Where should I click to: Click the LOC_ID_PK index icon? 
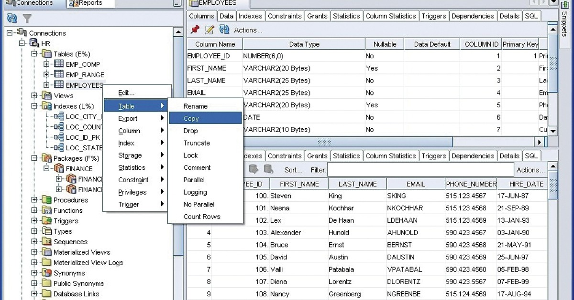[x=59, y=137]
